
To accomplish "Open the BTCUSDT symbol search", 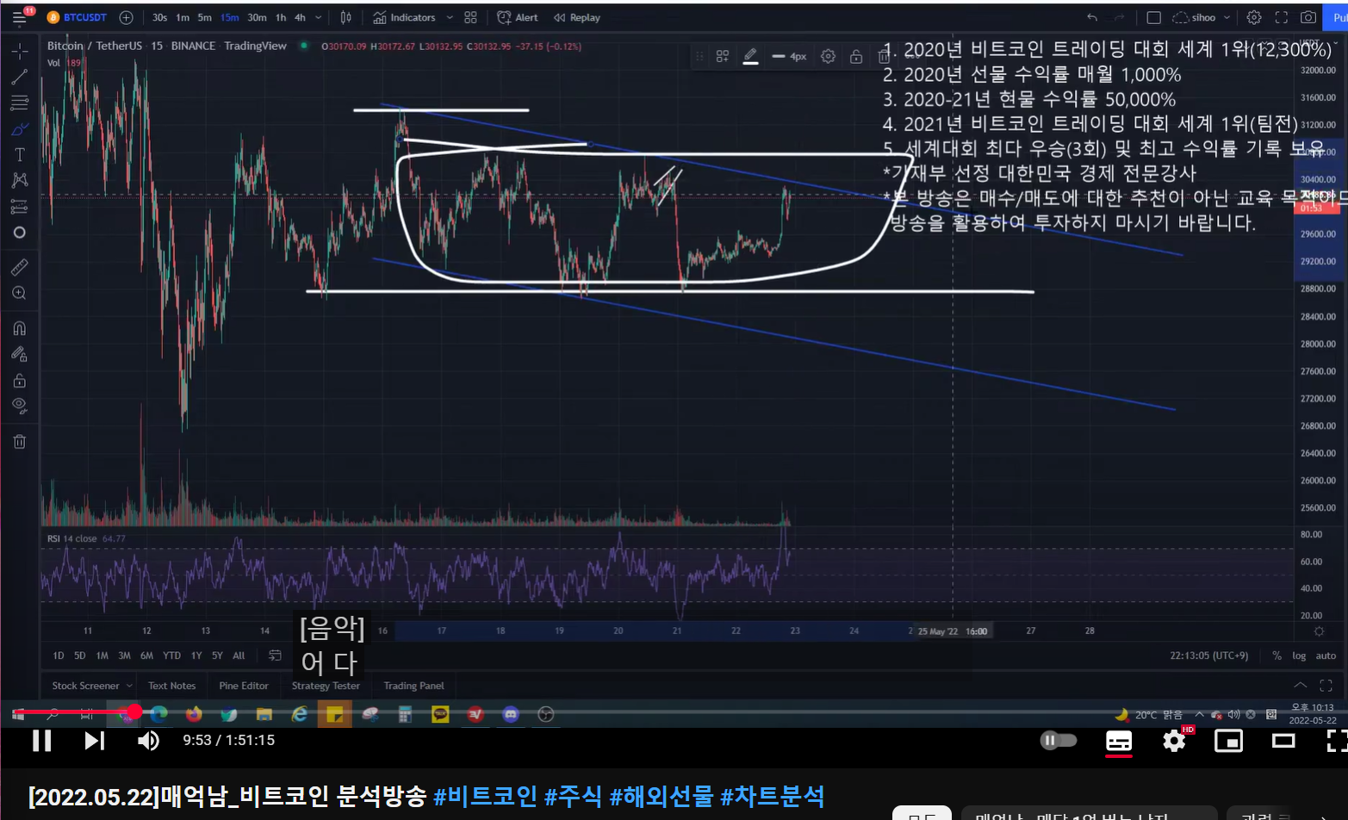I will (x=78, y=17).
